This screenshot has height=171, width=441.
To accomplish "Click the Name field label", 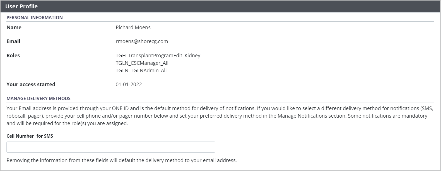I will click(14, 28).
